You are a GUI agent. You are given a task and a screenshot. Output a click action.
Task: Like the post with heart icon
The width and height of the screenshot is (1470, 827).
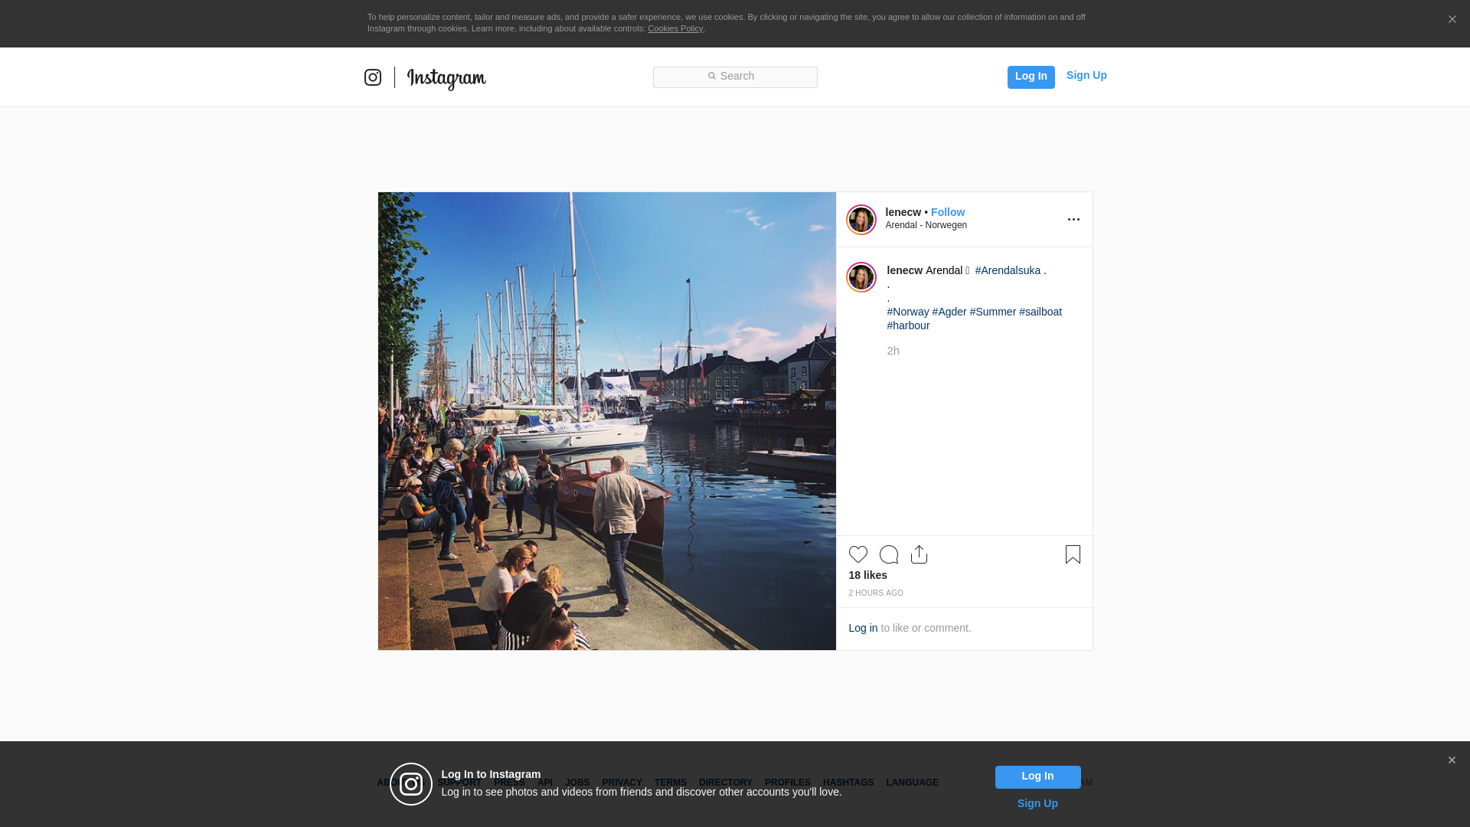858,554
